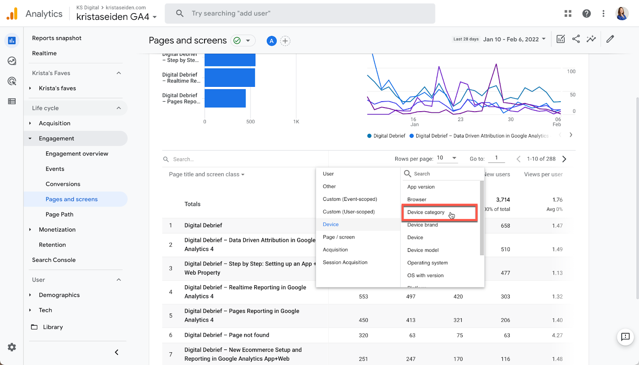Viewport: 639px width, 365px height.
Task: Open the Google apps grid icon
Action: coord(568,14)
